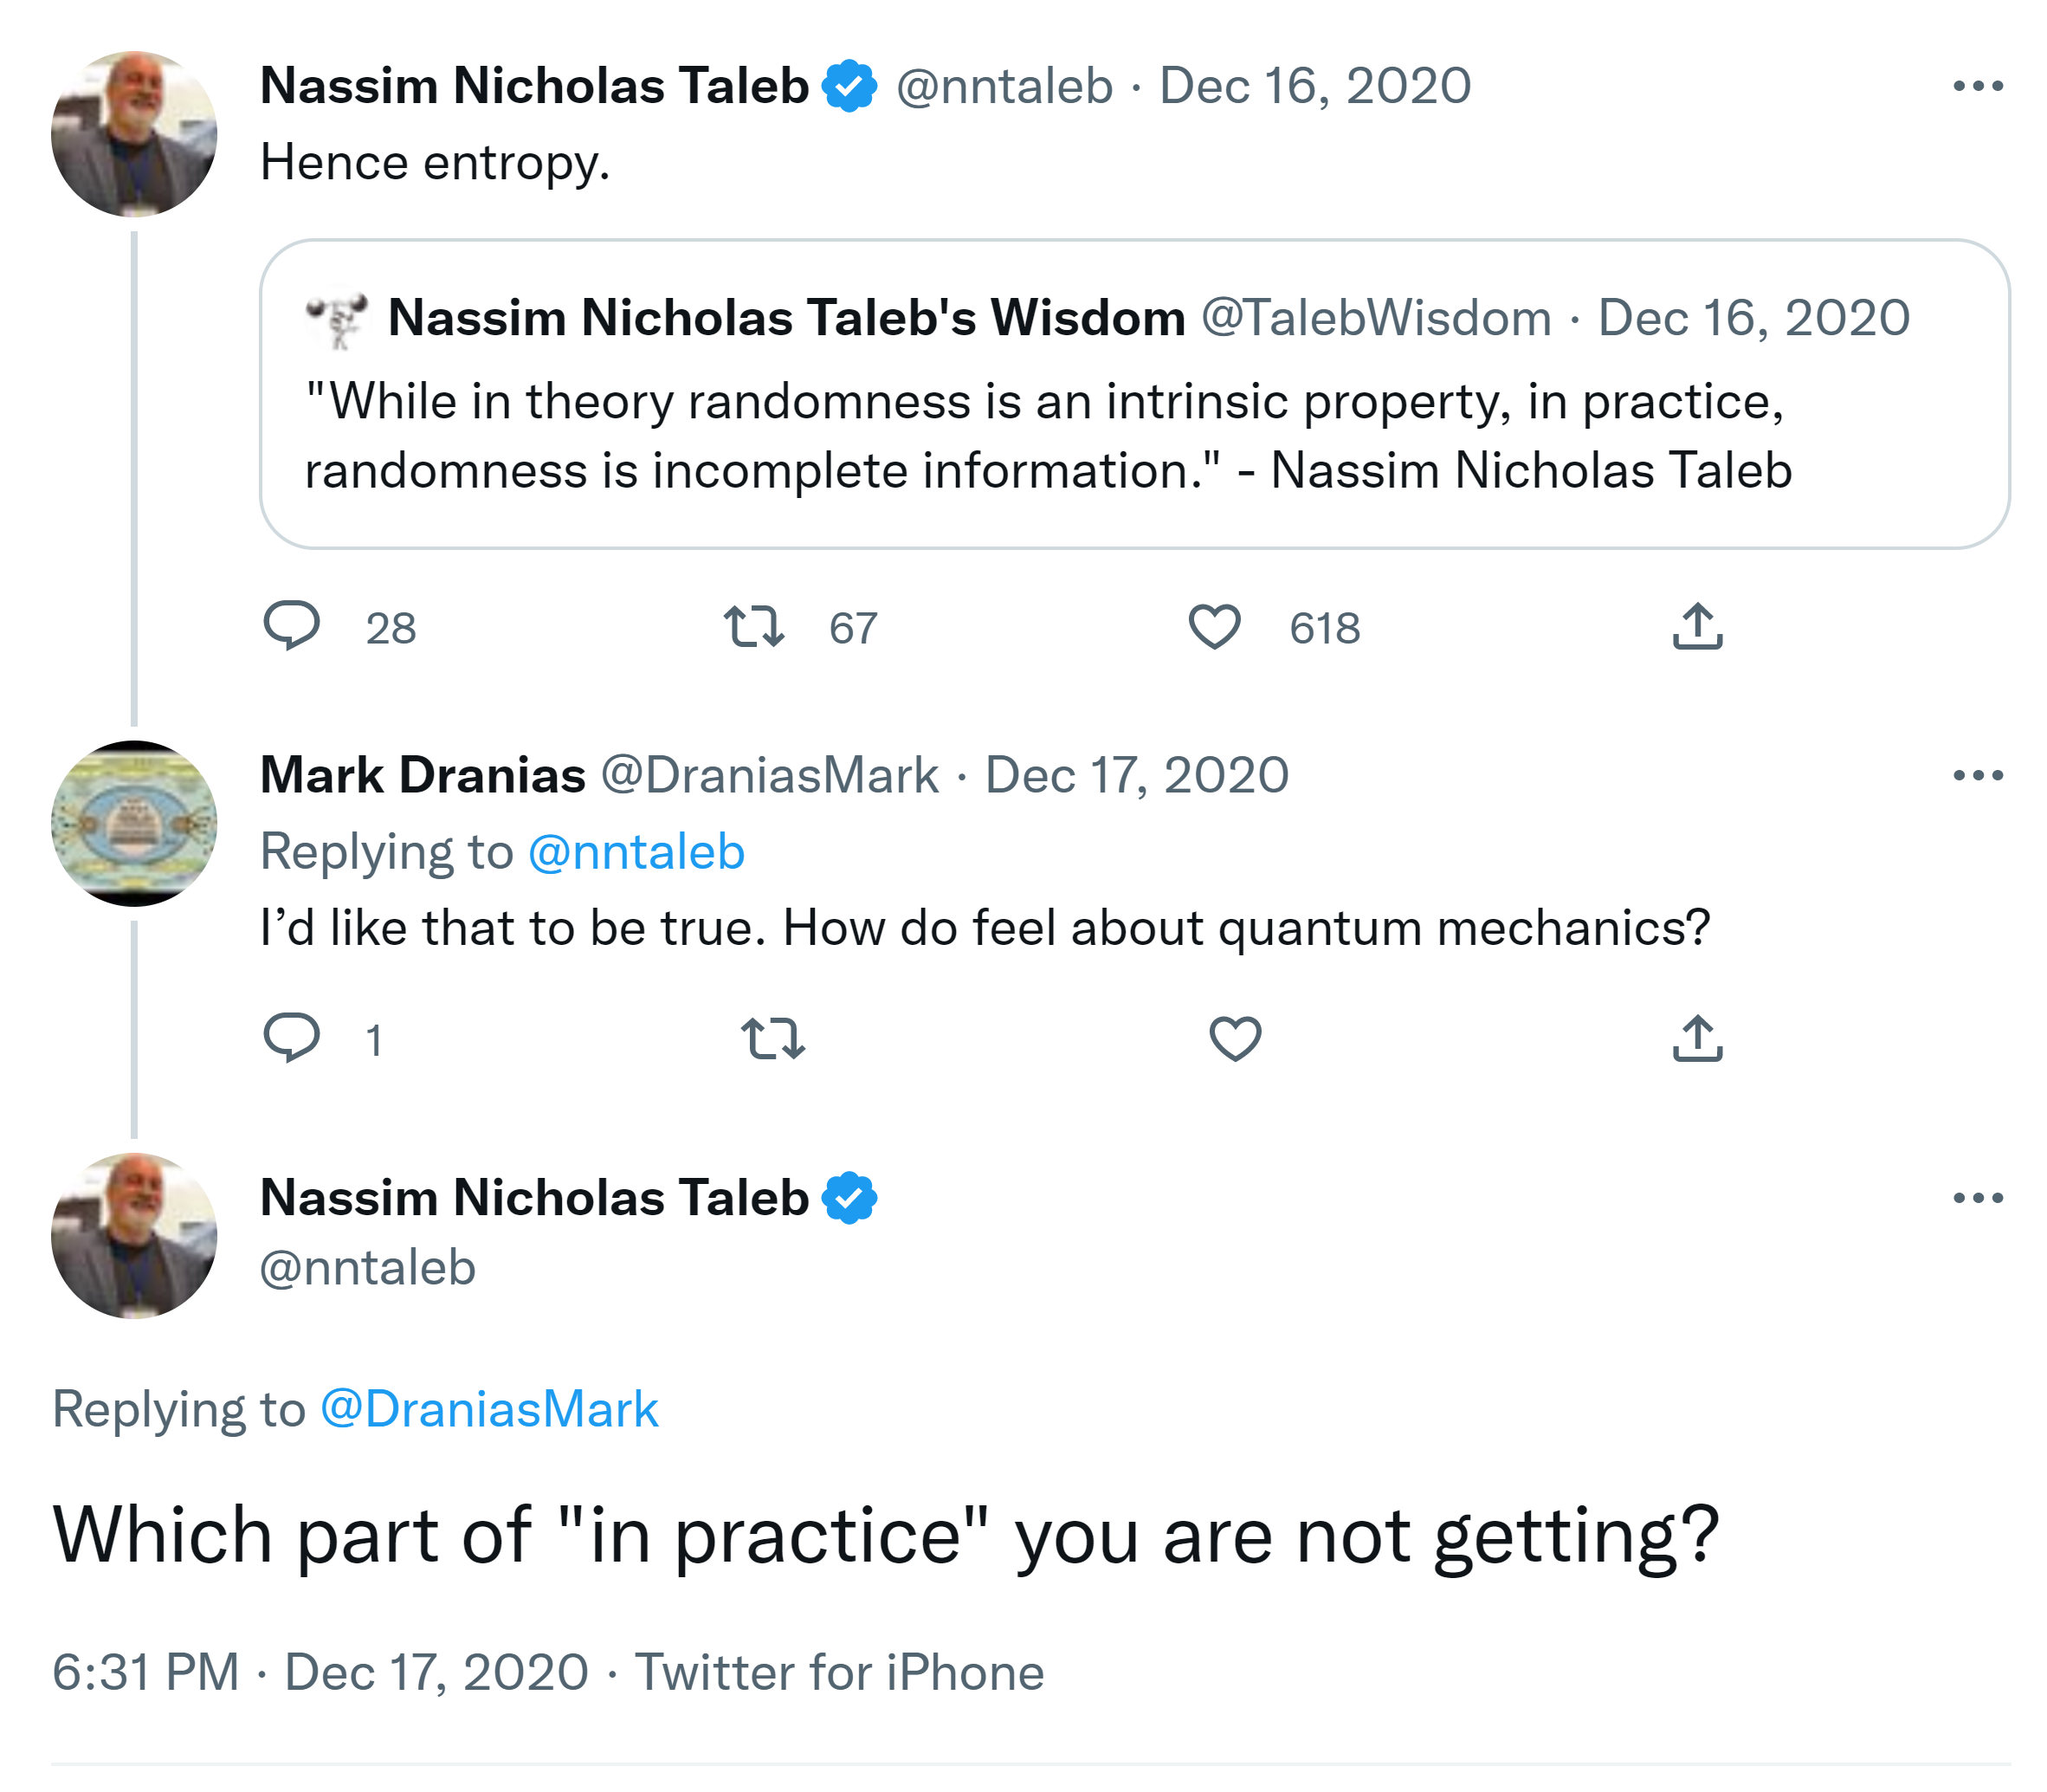Expand more options on Taleb's final reply
Viewport: 2047px width, 1792px height.
tap(1978, 1198)
